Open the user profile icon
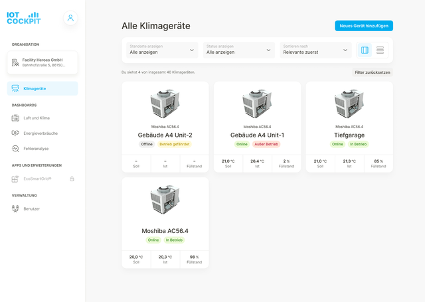This screenshot has height=302, width=425. (70, 18)
